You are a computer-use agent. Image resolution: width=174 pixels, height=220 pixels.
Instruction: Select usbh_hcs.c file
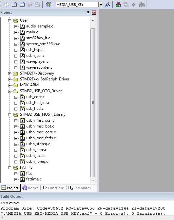36,156
